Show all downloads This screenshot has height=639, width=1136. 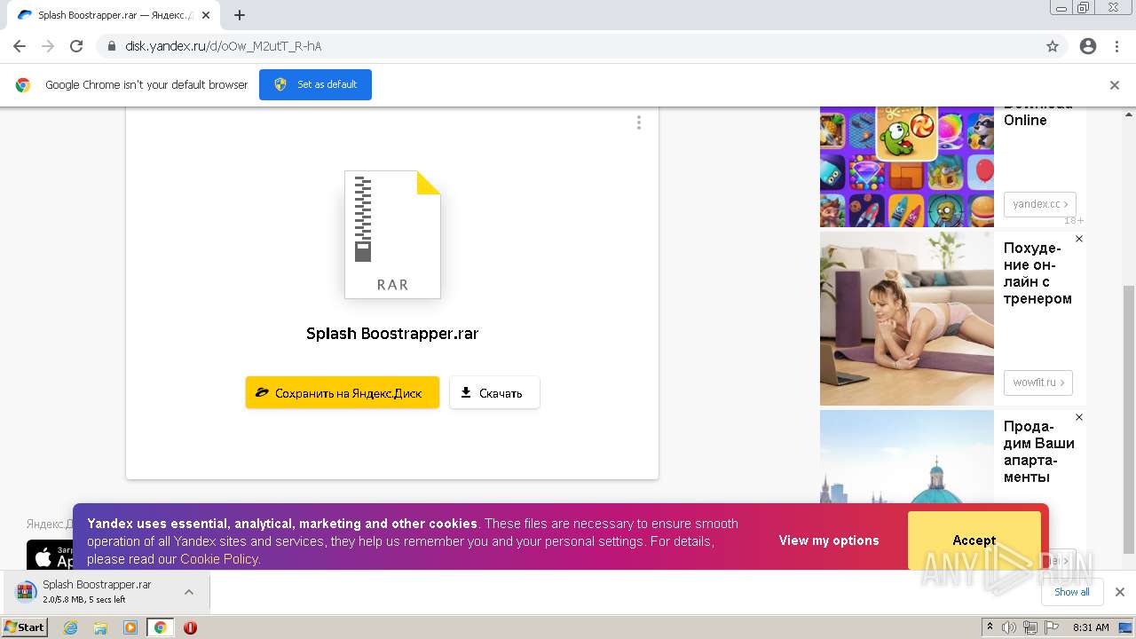pyautogui.click(x=1072, y=592)
